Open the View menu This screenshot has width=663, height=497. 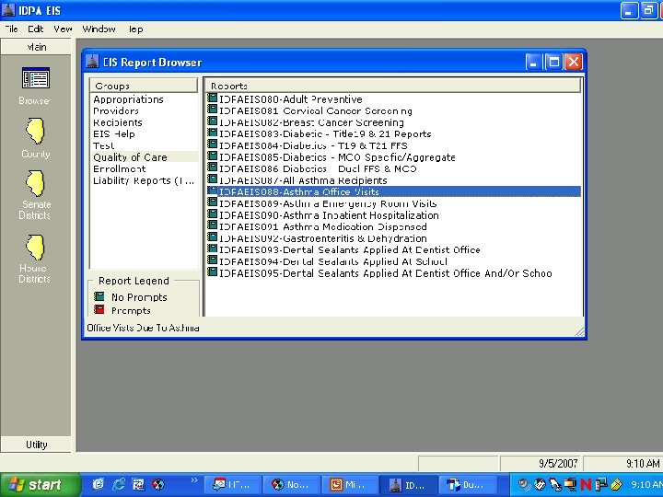(63, 29)
